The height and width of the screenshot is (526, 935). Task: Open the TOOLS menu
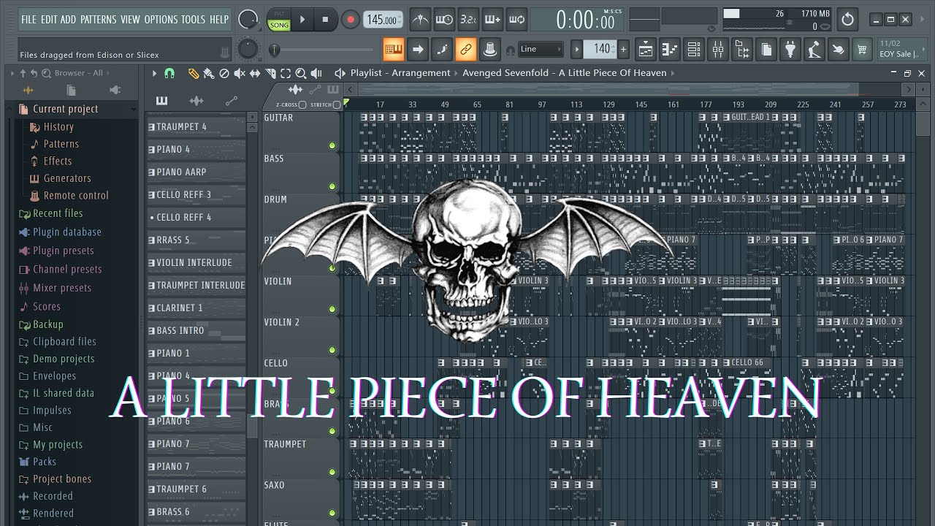[x=194, y=20]
